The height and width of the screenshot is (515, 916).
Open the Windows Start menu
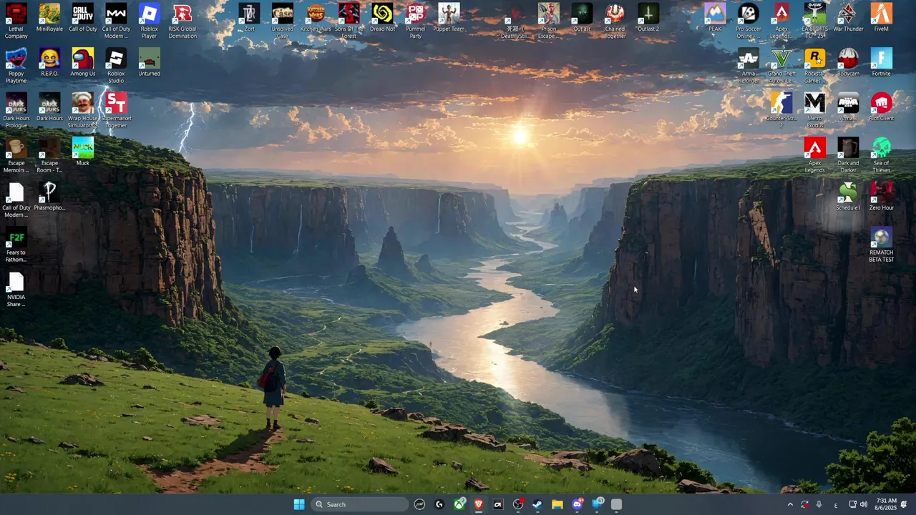coord(299,504)
